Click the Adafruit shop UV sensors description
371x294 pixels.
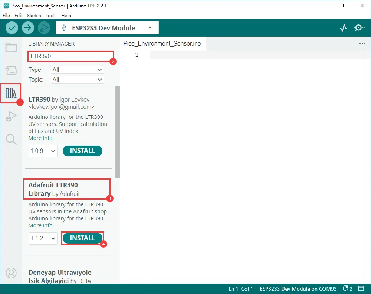[x=68, y=211]
